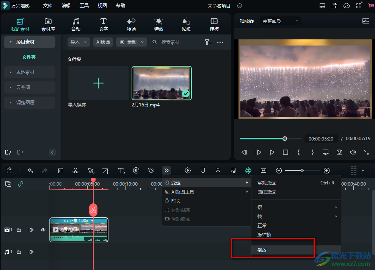Click the AI绘画 button
The image size is (375, 270).
click(x=103, y=42)
